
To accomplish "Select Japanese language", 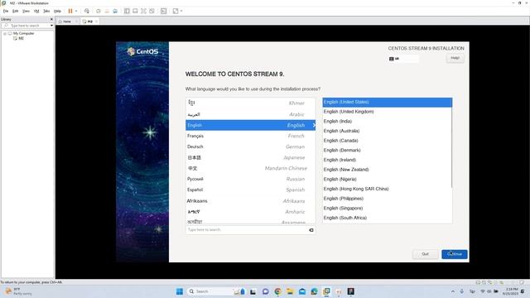I will (250, 157).
